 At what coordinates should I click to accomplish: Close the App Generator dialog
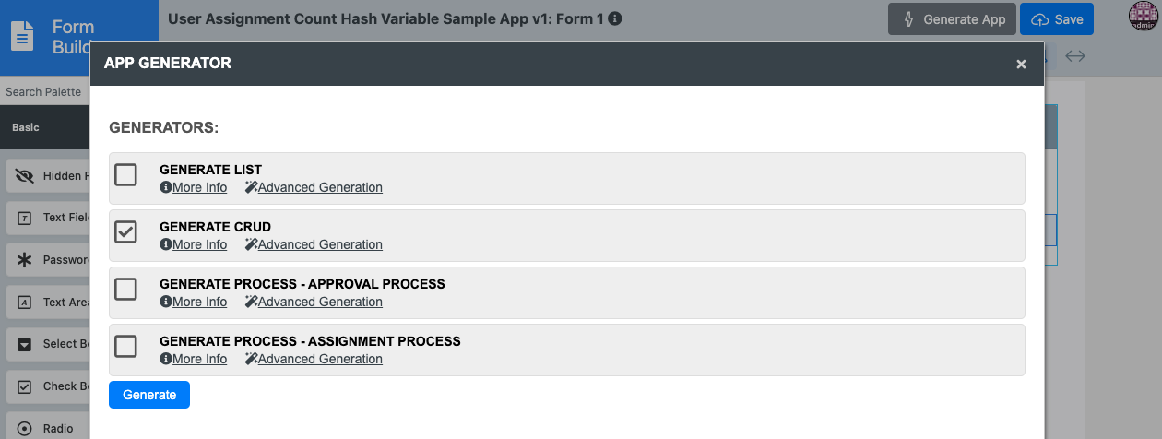1021,64
